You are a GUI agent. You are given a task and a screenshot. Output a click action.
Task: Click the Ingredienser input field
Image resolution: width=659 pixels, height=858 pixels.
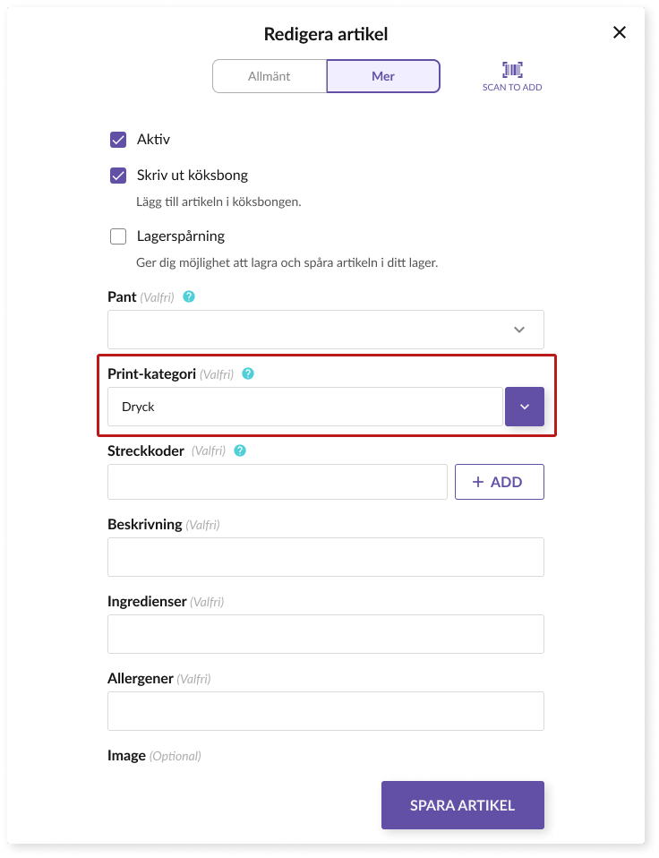tap(326, 634)
